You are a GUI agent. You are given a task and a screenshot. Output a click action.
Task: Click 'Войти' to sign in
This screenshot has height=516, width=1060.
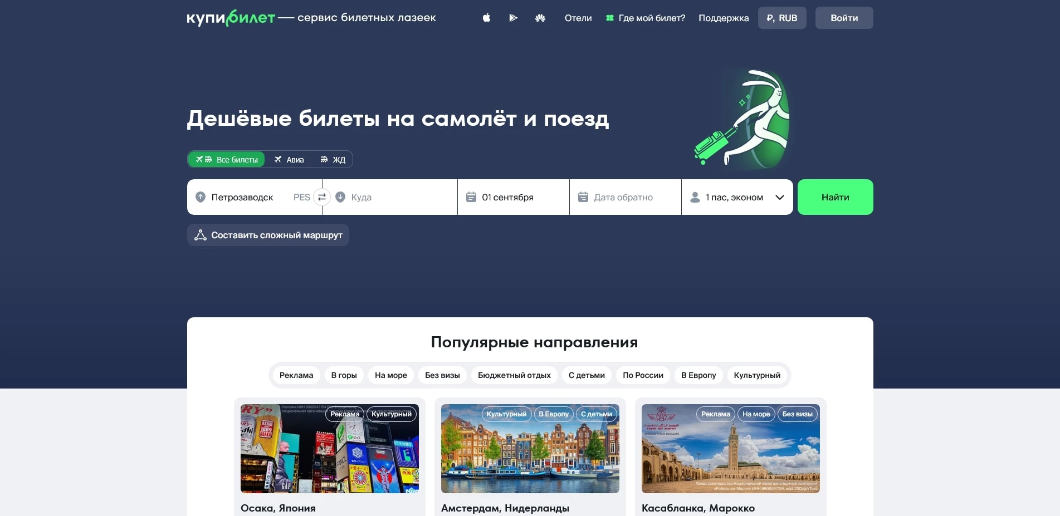[843, 18]
